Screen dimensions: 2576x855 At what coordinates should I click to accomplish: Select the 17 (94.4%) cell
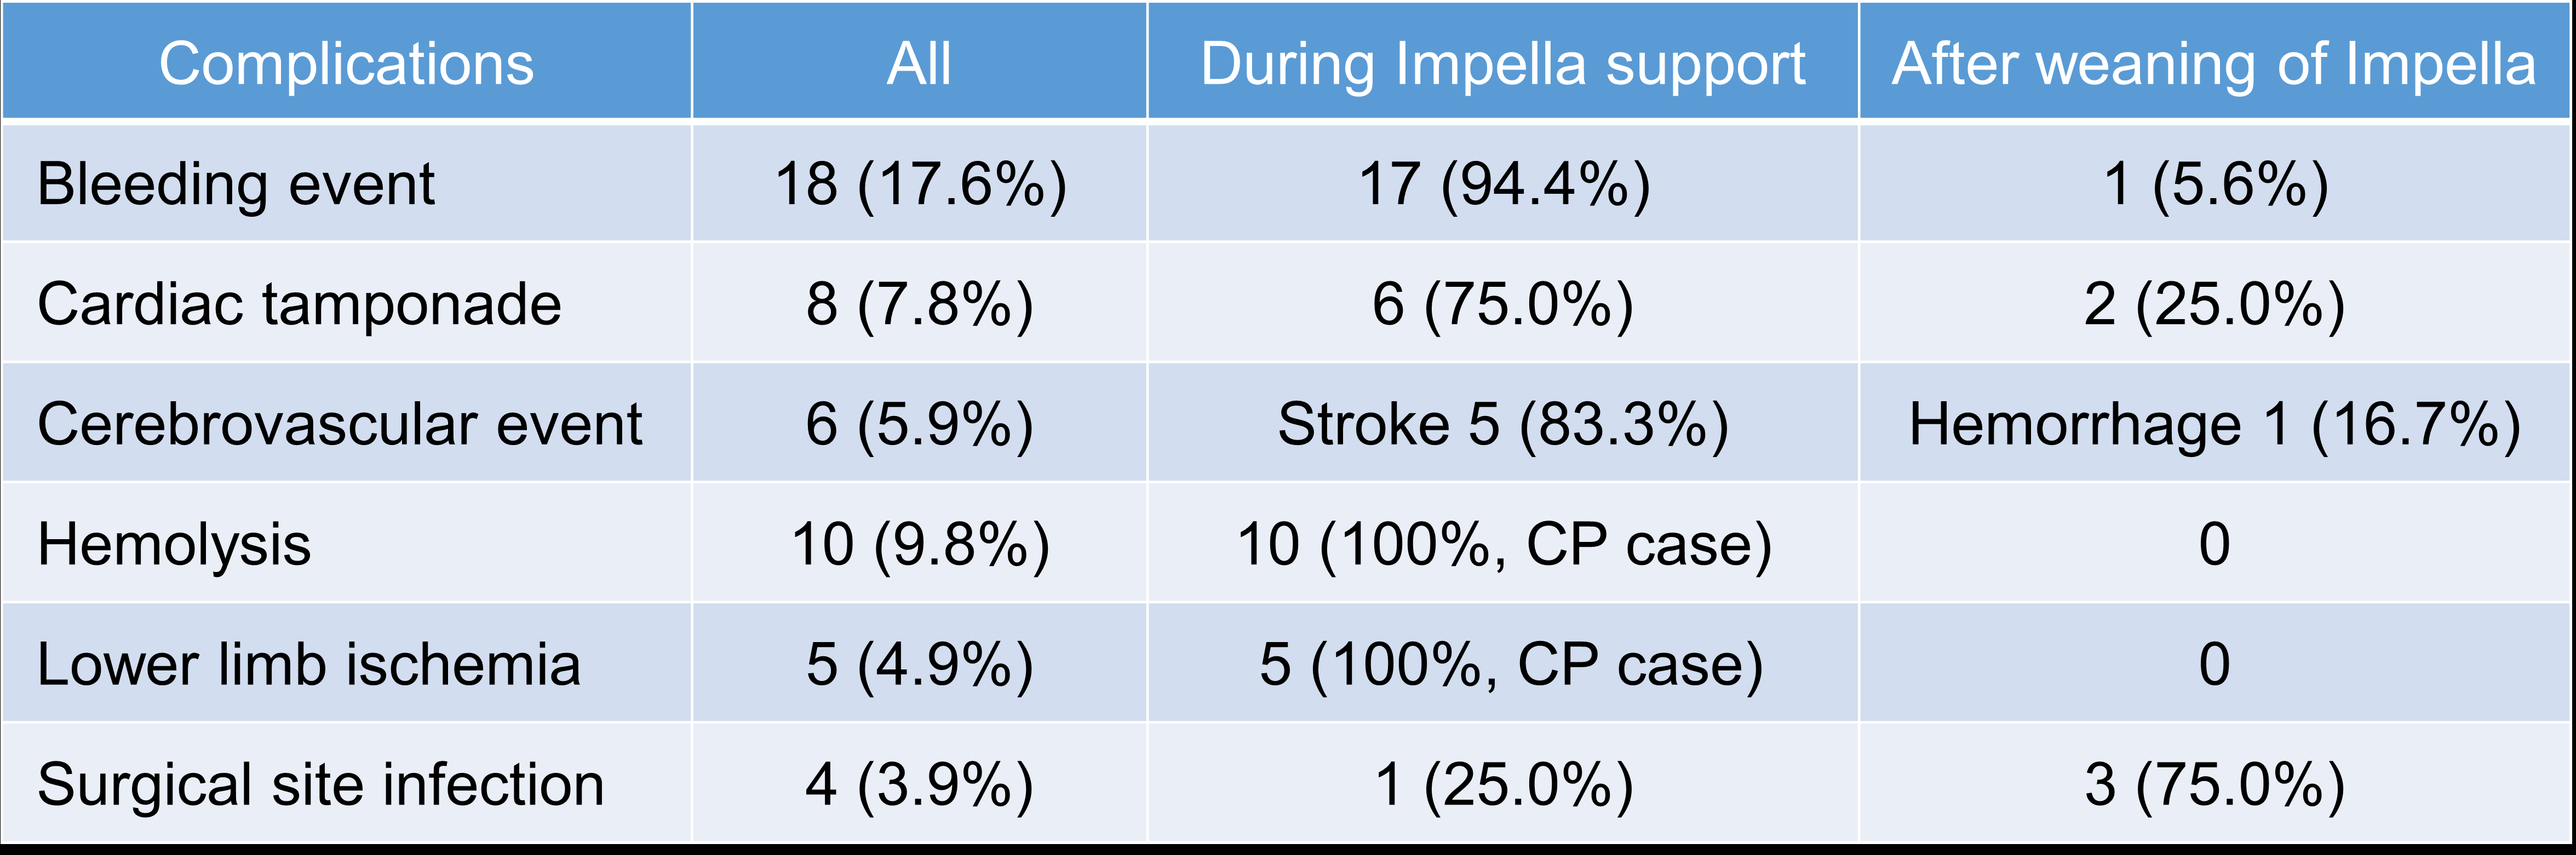click(x=1503, y=184)
